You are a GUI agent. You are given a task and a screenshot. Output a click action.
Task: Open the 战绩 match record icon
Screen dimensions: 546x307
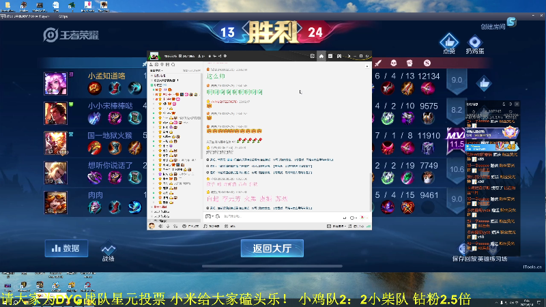coord(109,252)
